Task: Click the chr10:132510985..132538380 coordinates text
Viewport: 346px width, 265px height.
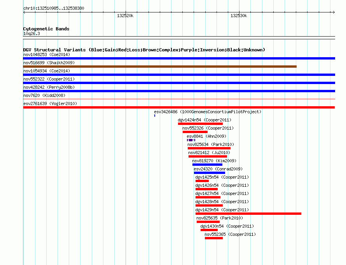Action: point(54,8)
